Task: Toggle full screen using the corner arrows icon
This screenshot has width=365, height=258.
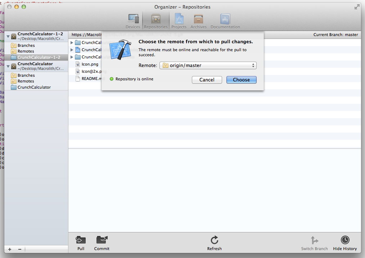Action: click(x=357, y=7)
